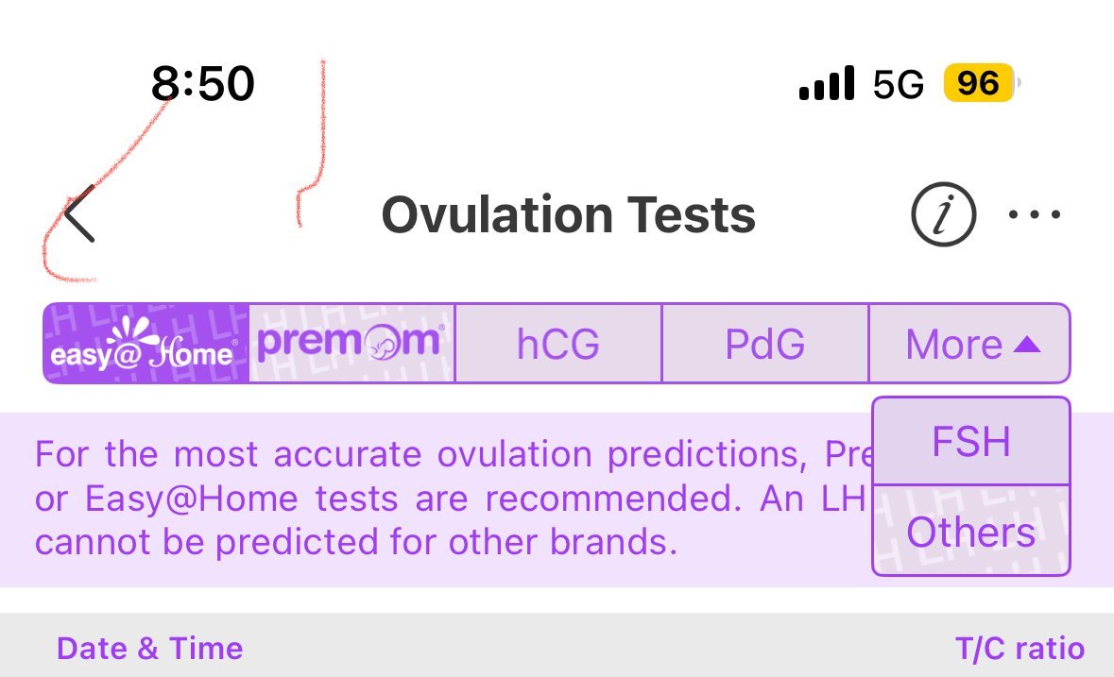Collapse the More dropdown label
1114x677 pixels.
tap(953, 345)
